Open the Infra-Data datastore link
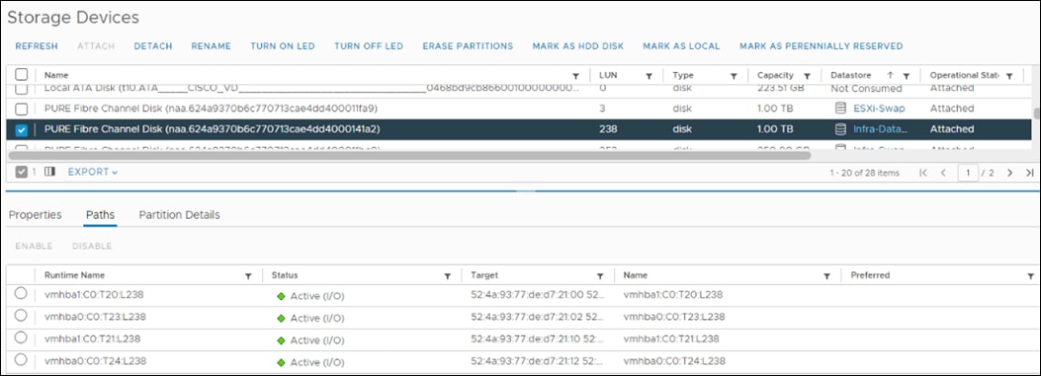The height and width of the screenshot is (376, 1041). 880,128
